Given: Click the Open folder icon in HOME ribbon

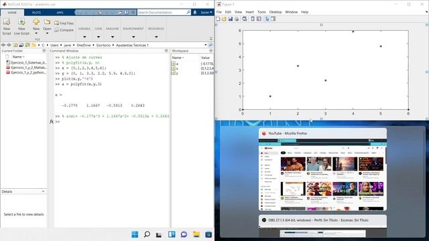Looking at the screenshot, I should pos(47,22).
